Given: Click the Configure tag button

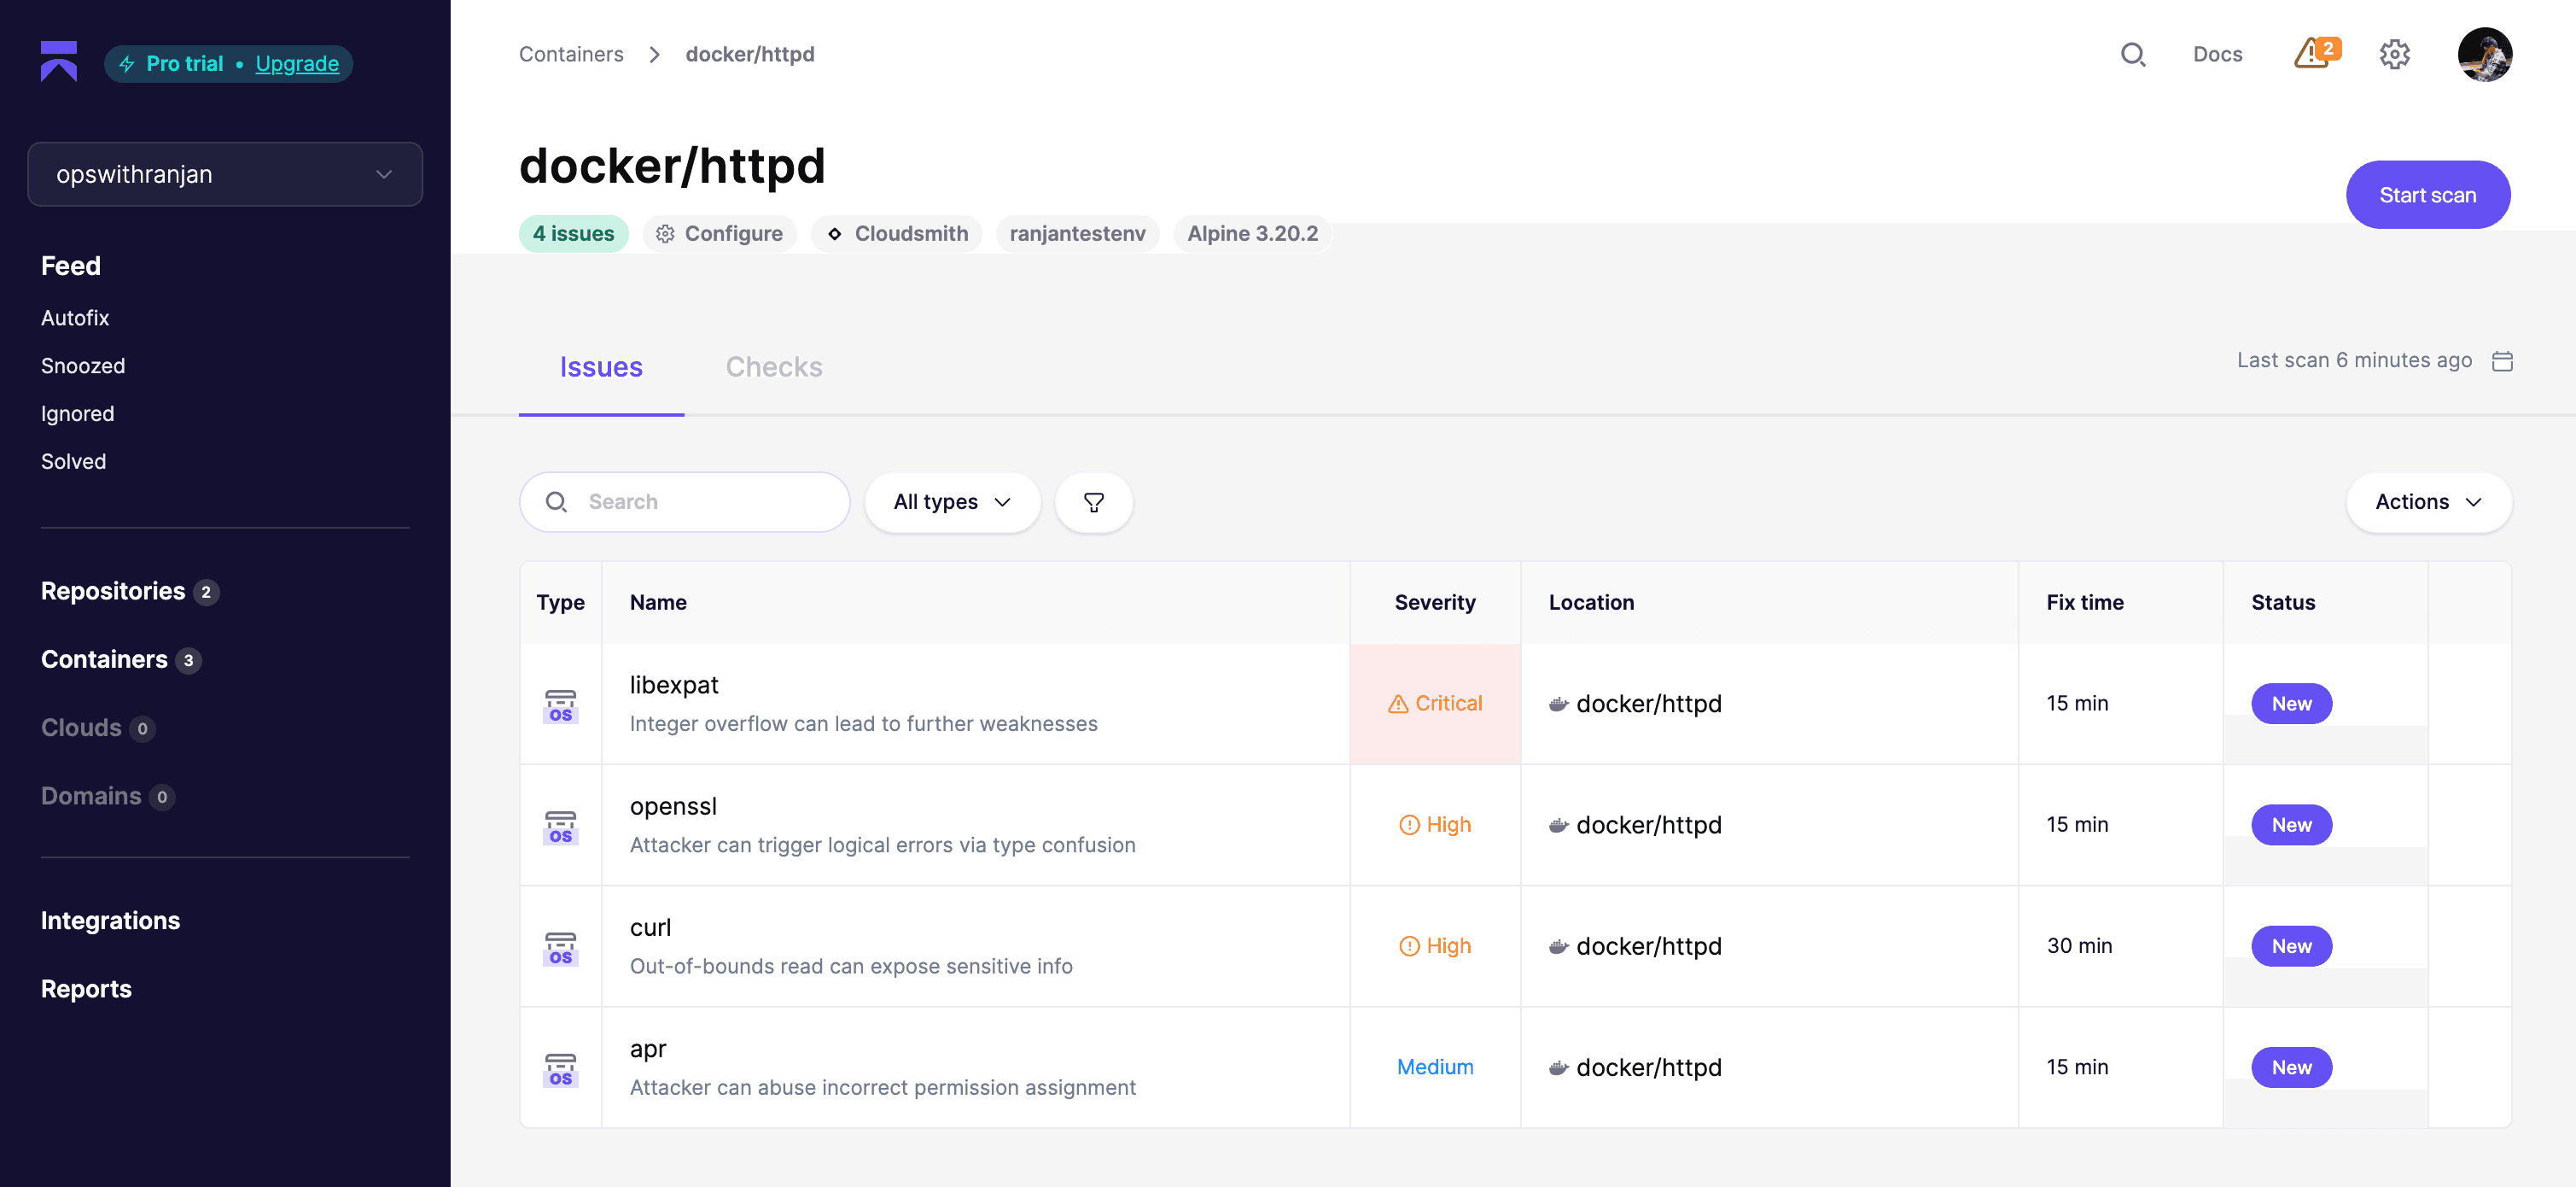Looking at the screenshot, I should tap(719, 234).
